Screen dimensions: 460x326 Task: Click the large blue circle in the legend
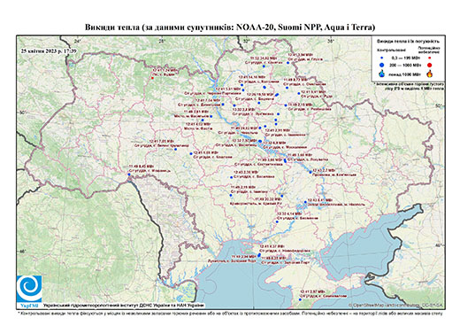[382, 65]
